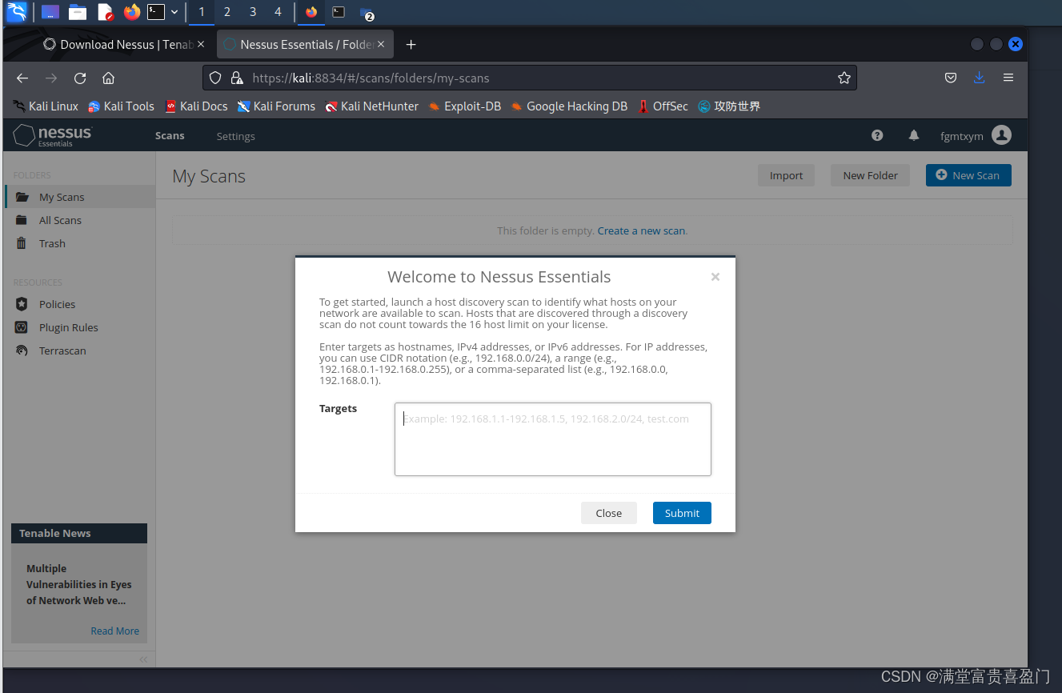
Task: Open the Kali Forums bookmark
Action: 276,106
